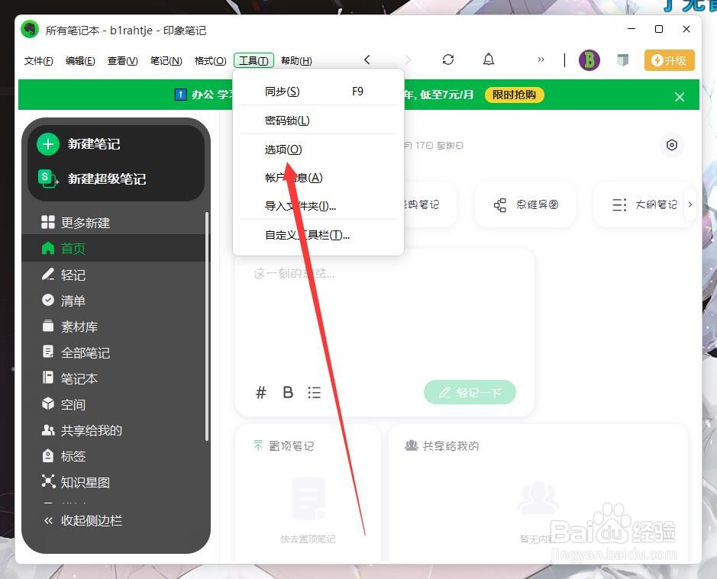Open the 查看(V) menu

tap(122, 61)
